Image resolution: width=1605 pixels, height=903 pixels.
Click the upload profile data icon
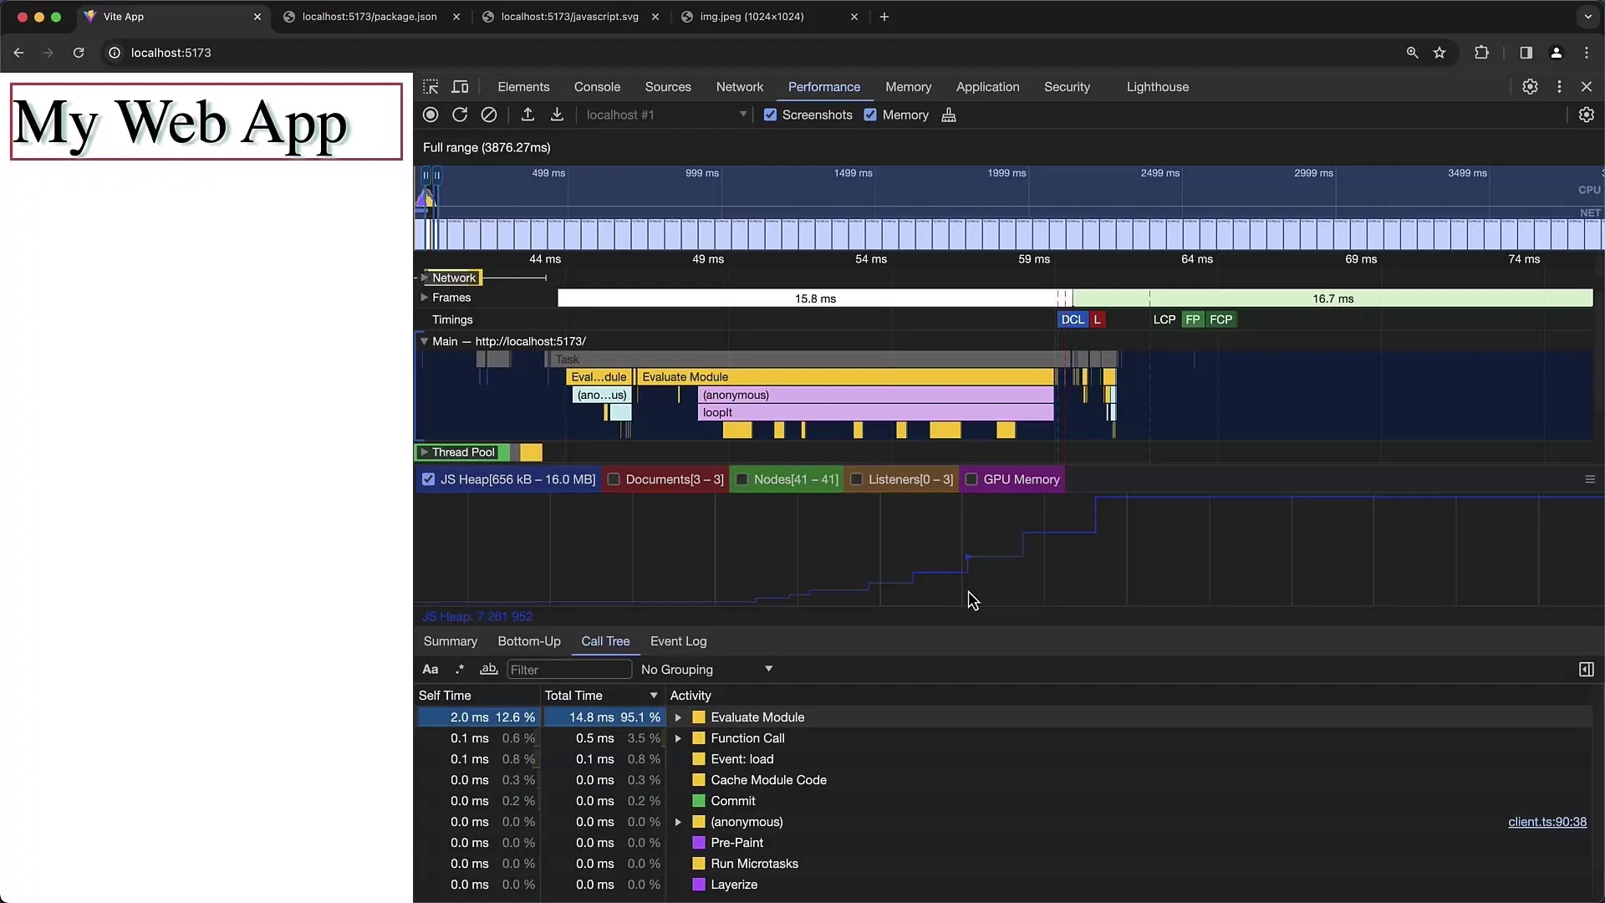click(527, 115)
